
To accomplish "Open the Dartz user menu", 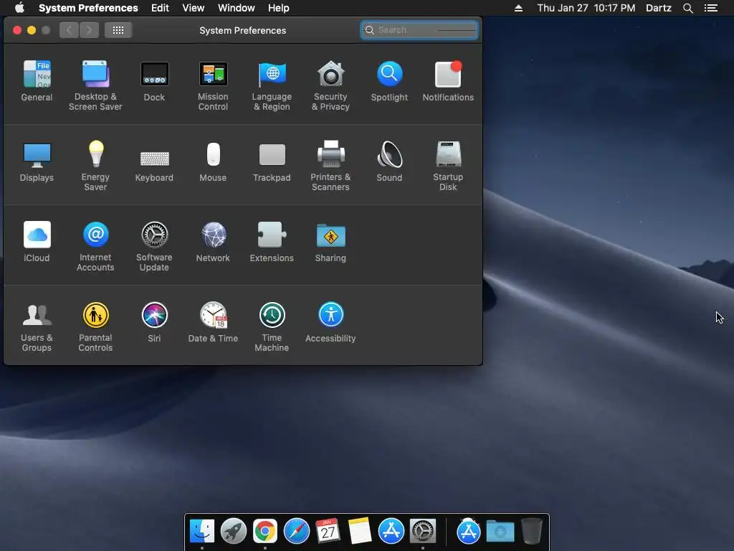I will (x=659, y=8).
